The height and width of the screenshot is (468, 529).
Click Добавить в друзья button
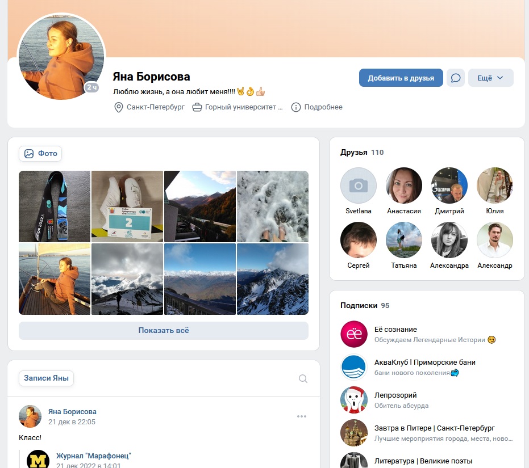pos(401,78)
